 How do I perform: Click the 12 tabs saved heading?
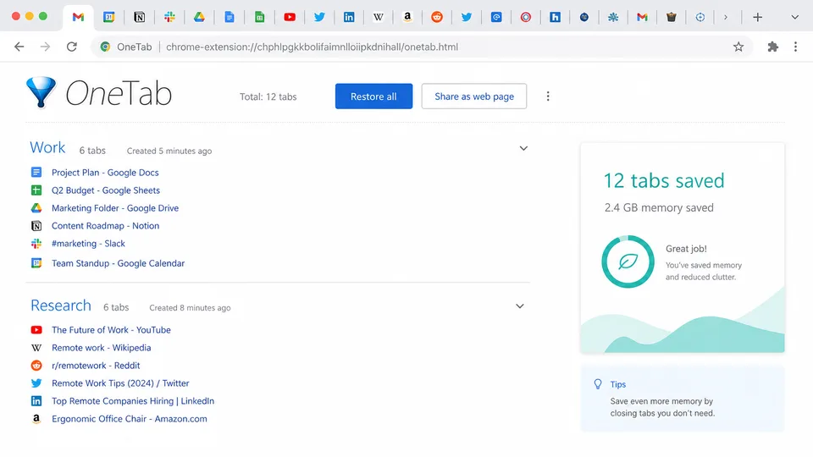click(664, 180)
